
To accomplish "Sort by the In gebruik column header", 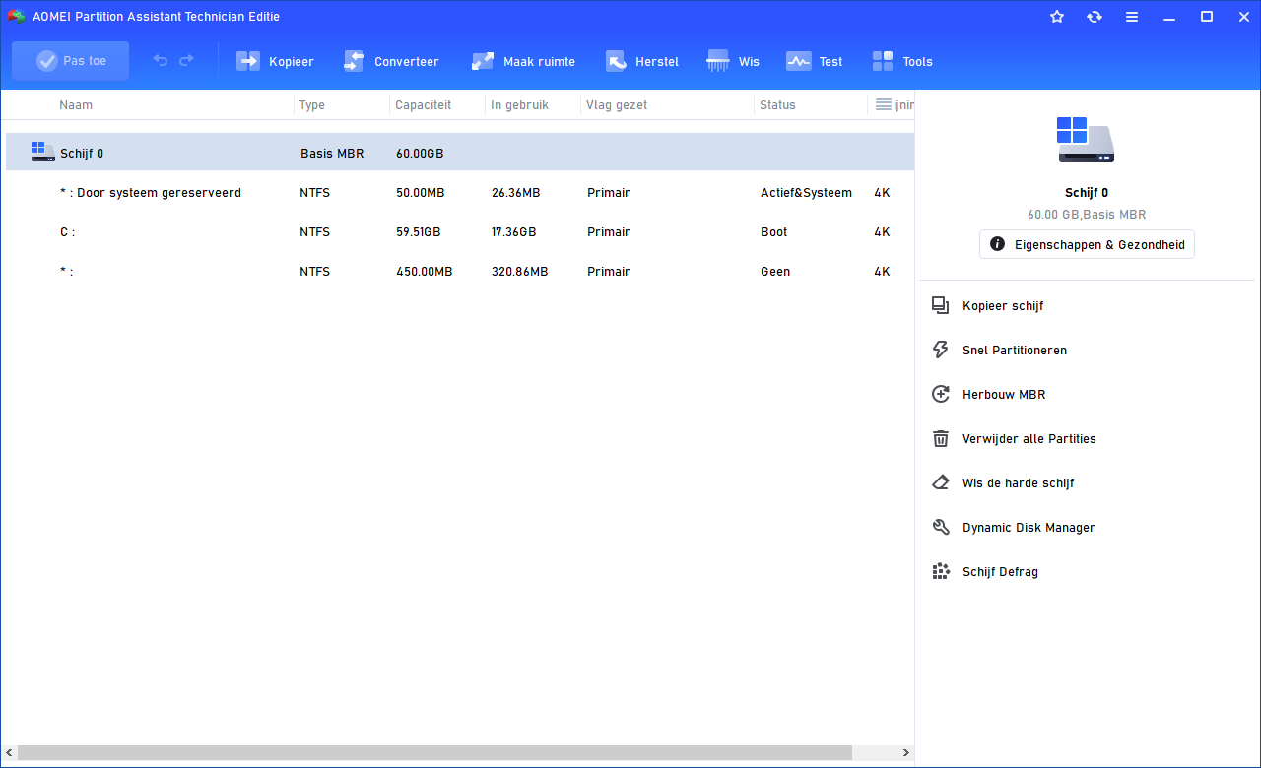I will point(519,105).
